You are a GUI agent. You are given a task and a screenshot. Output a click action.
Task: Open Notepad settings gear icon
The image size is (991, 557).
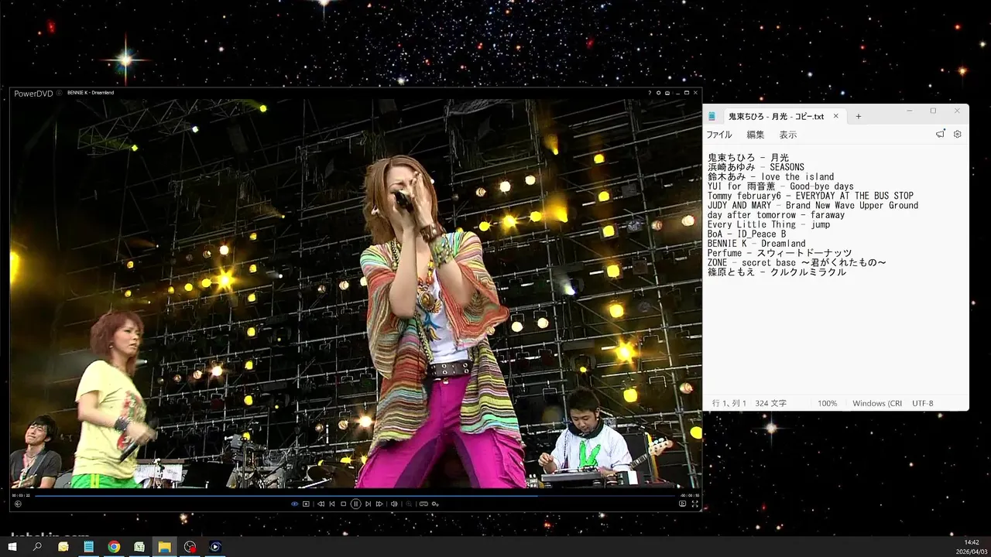[x=958, y=134]
